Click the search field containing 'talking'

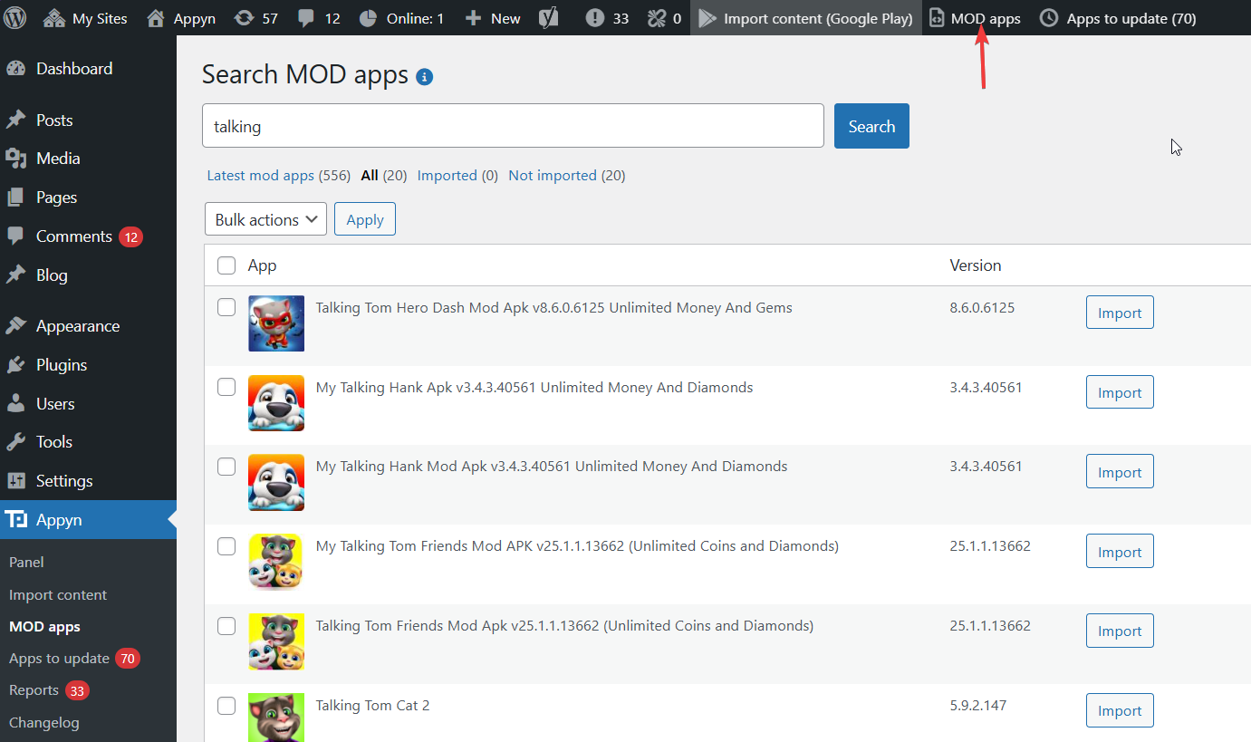(512, 126)
